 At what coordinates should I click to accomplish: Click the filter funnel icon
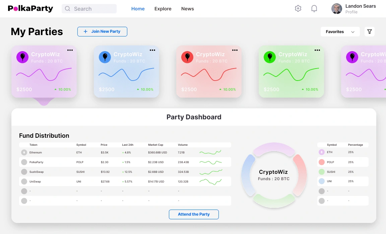[x=370, y=32]
